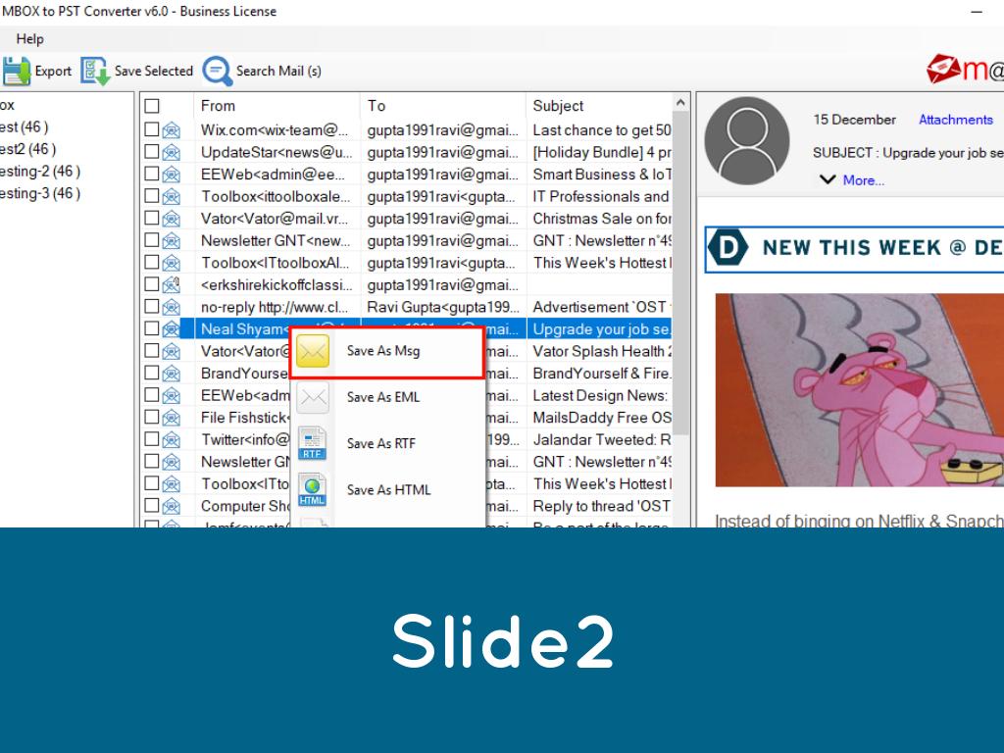Click the scrollbar up arrow in mail list
Image resolution: width=1004 pixels, height=753 pixels.
point(681,103)
